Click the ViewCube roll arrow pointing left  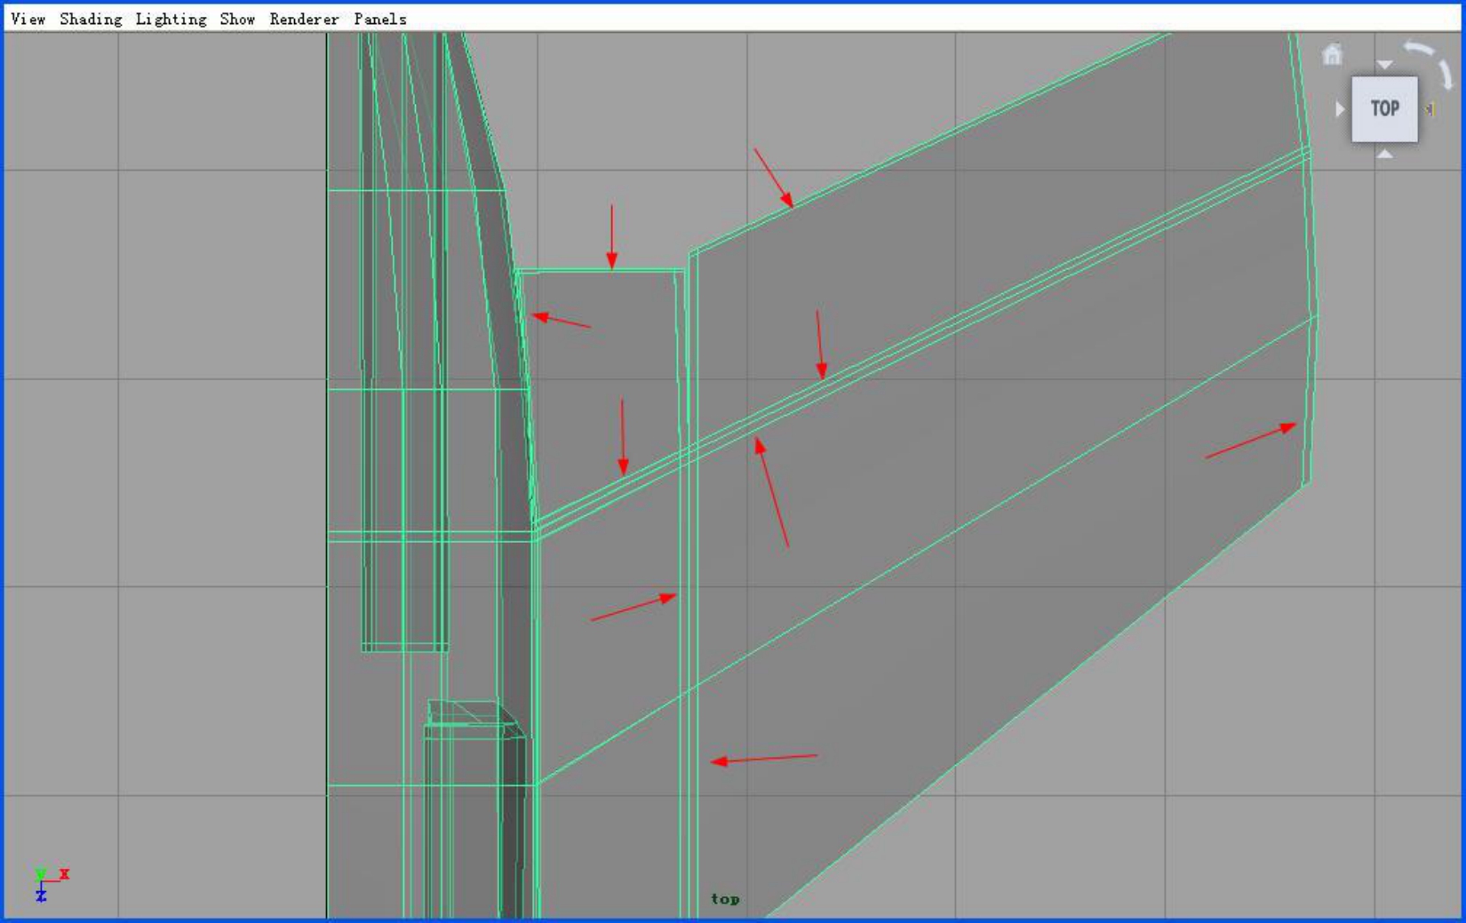tap(1419, 50)
